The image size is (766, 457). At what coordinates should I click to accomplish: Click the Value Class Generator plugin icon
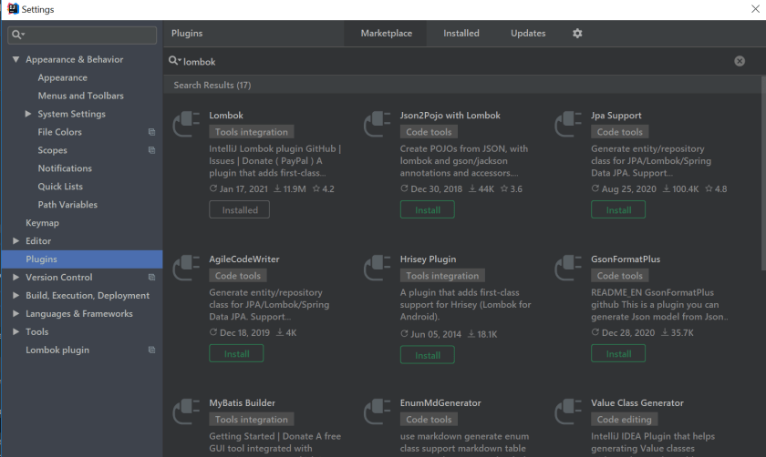tap(568, 411)
